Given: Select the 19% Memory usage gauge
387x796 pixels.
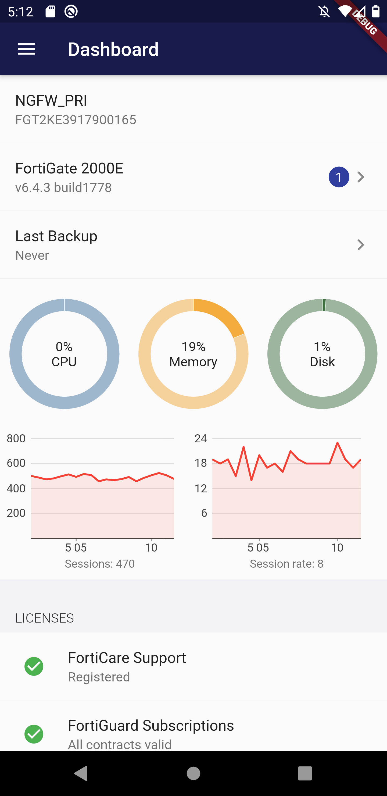Looking at the screenshot, I should point(193,354).
